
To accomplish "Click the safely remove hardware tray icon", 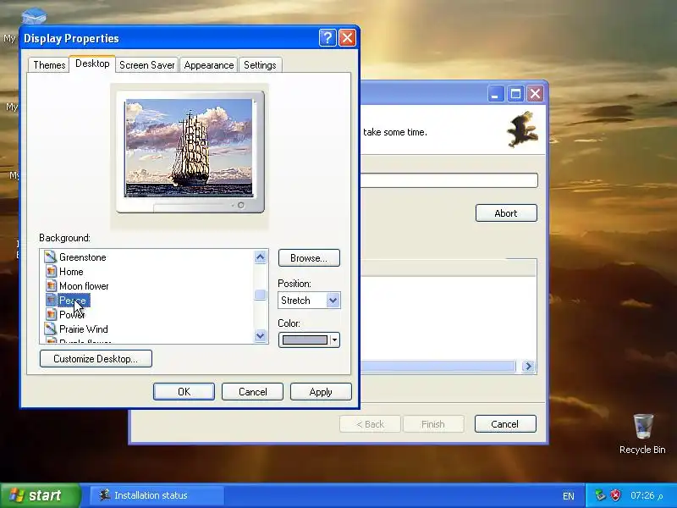I will 600,495.
